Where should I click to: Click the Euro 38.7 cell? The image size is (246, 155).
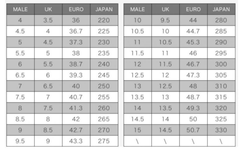76,65
